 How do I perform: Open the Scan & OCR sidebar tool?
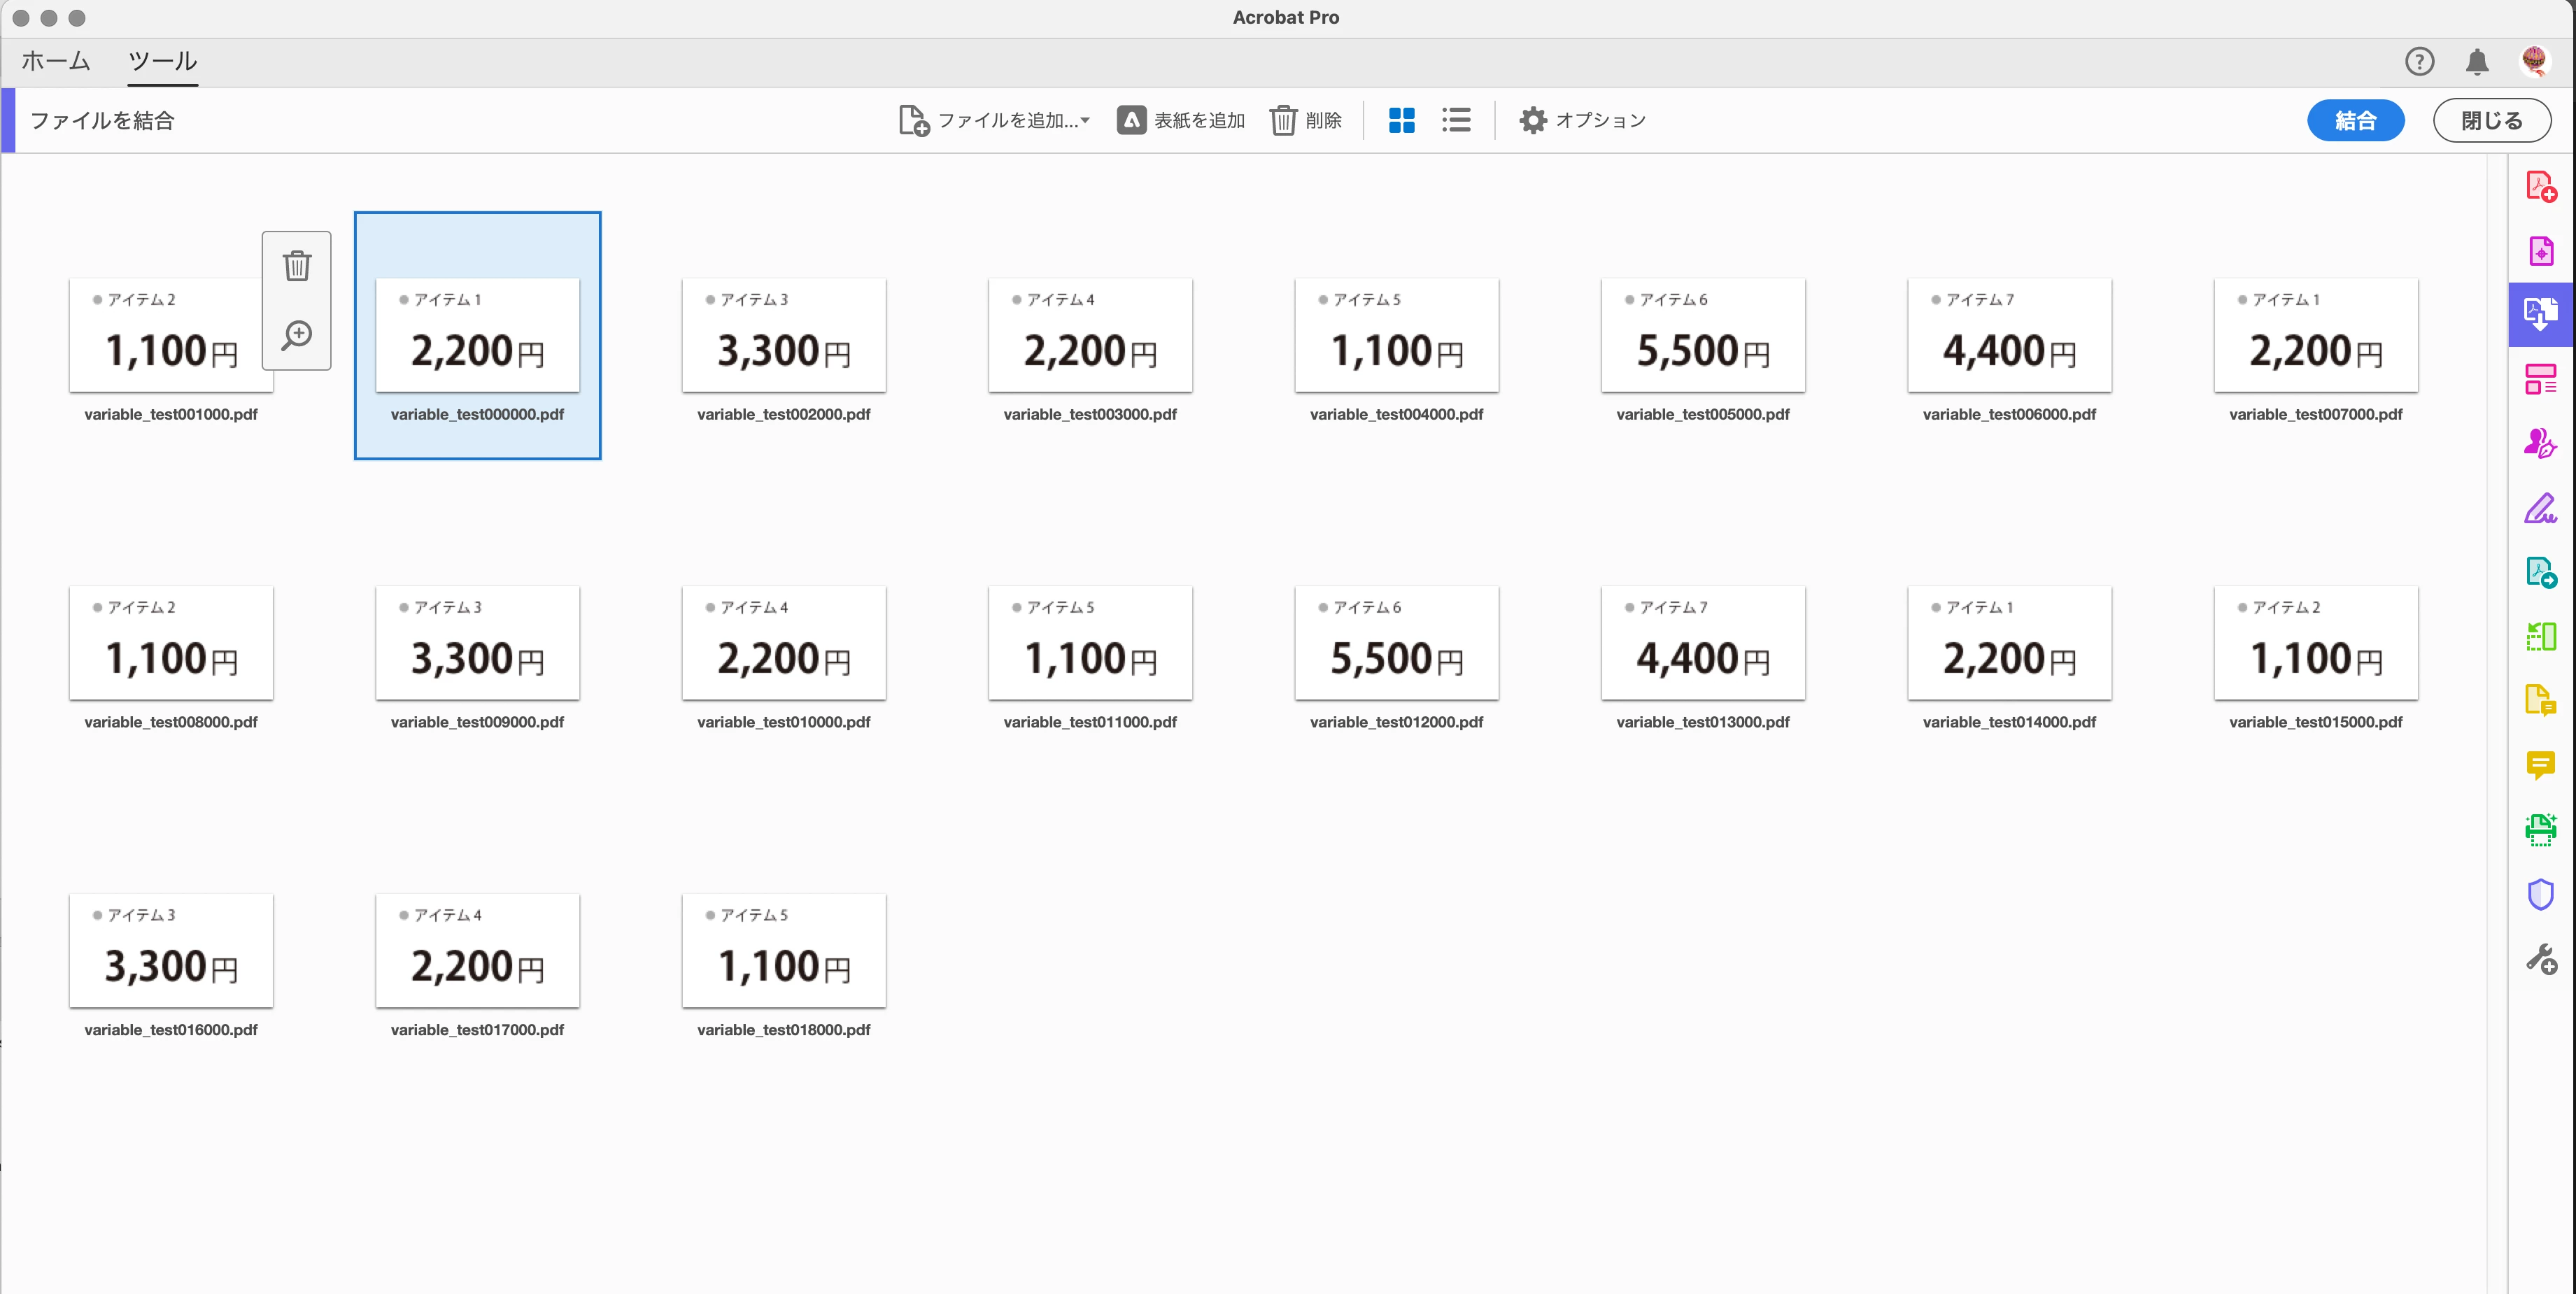pos(2540,829)
